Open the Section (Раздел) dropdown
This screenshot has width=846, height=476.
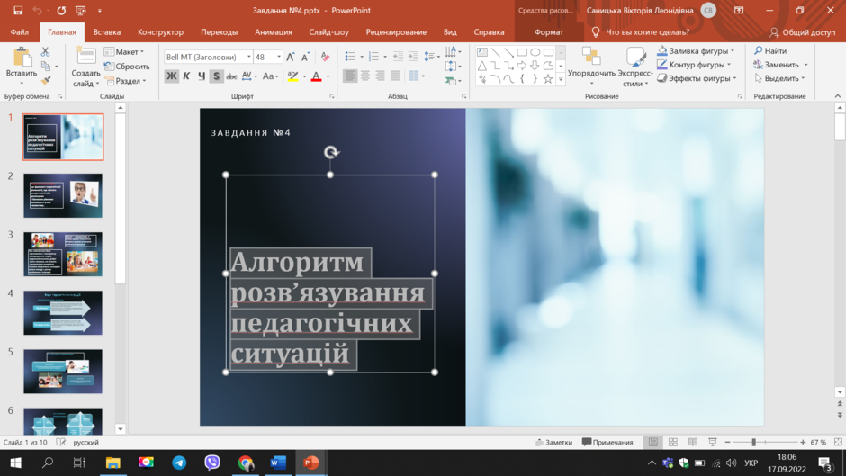[x=126, y=81]
